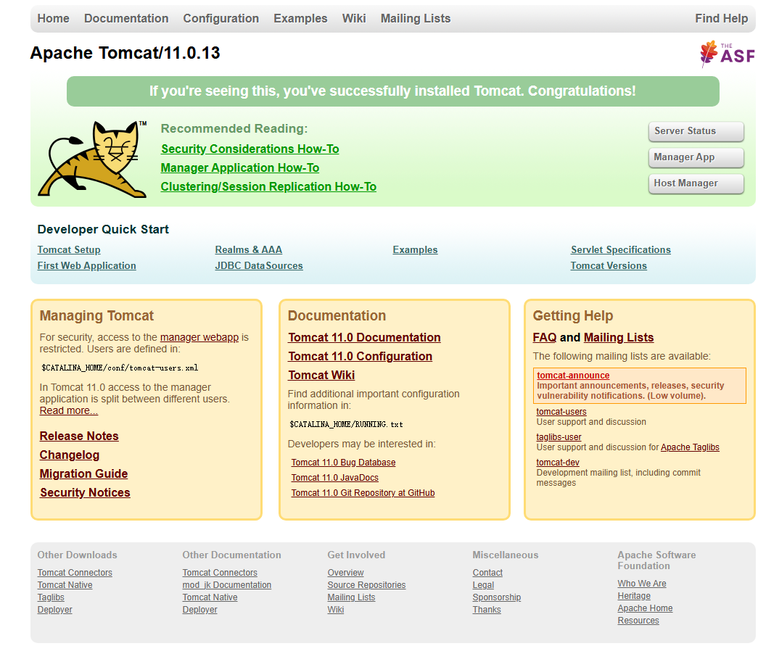Image resolution: width=758 pixels, height=646 pixels.
Task: Open Wiki in the top navigation
Action: pyautogui.click(x=354, y=18)
